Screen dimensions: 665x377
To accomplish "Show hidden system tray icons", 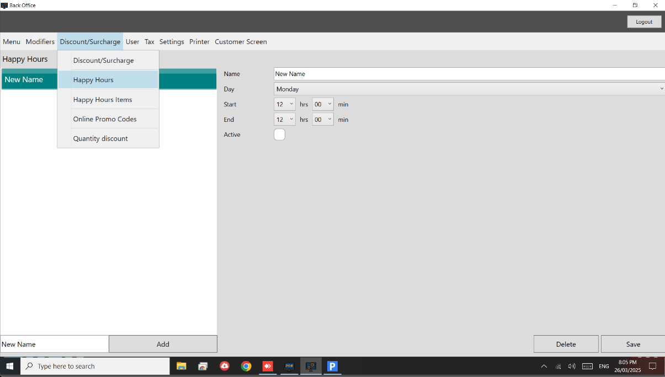I will (544, 366).
